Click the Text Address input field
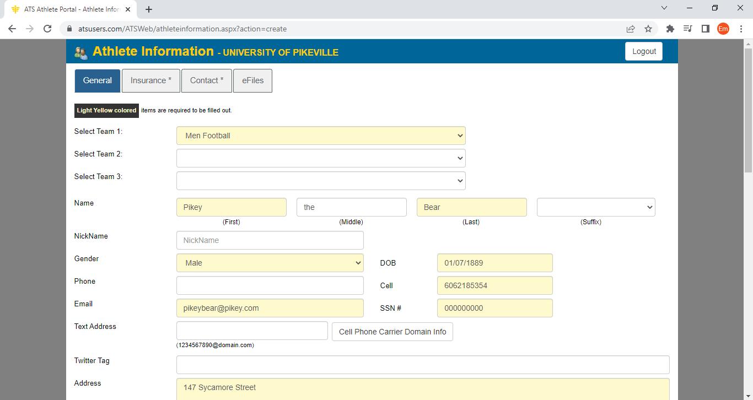 pos(252,331)
